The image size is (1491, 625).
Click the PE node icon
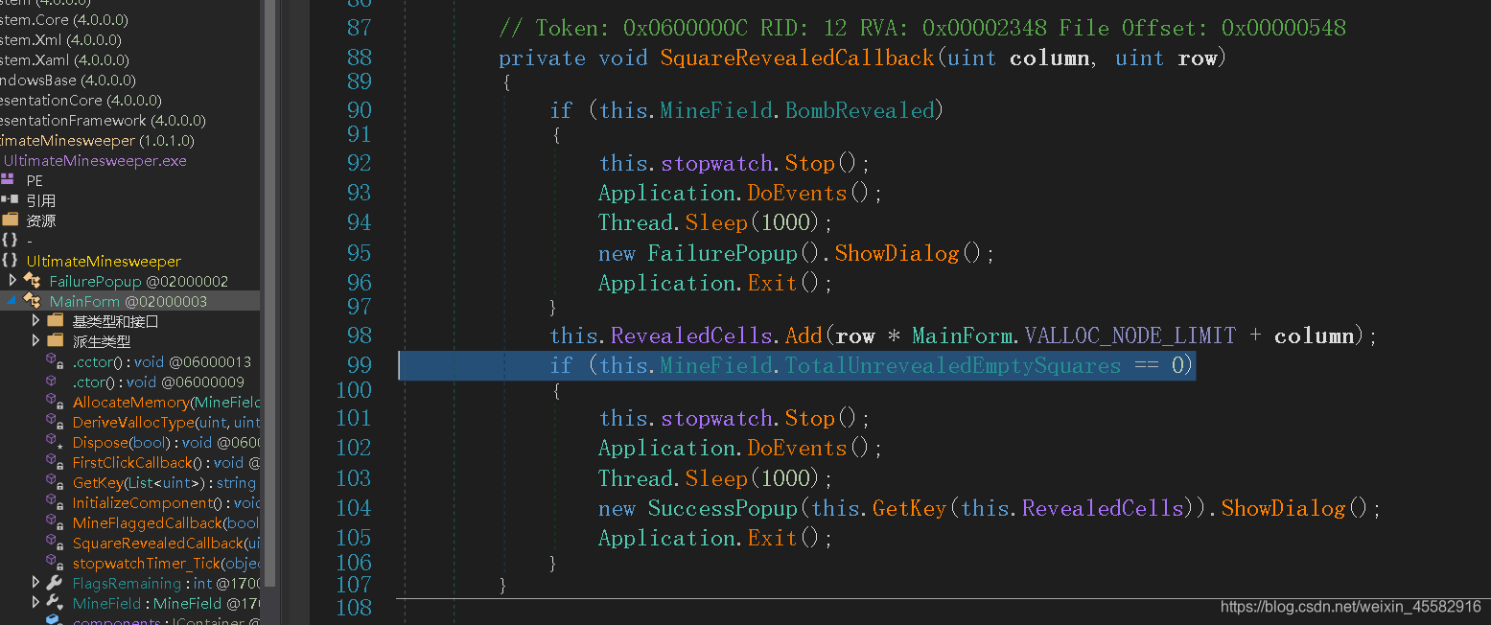click(x=9, y=180)
